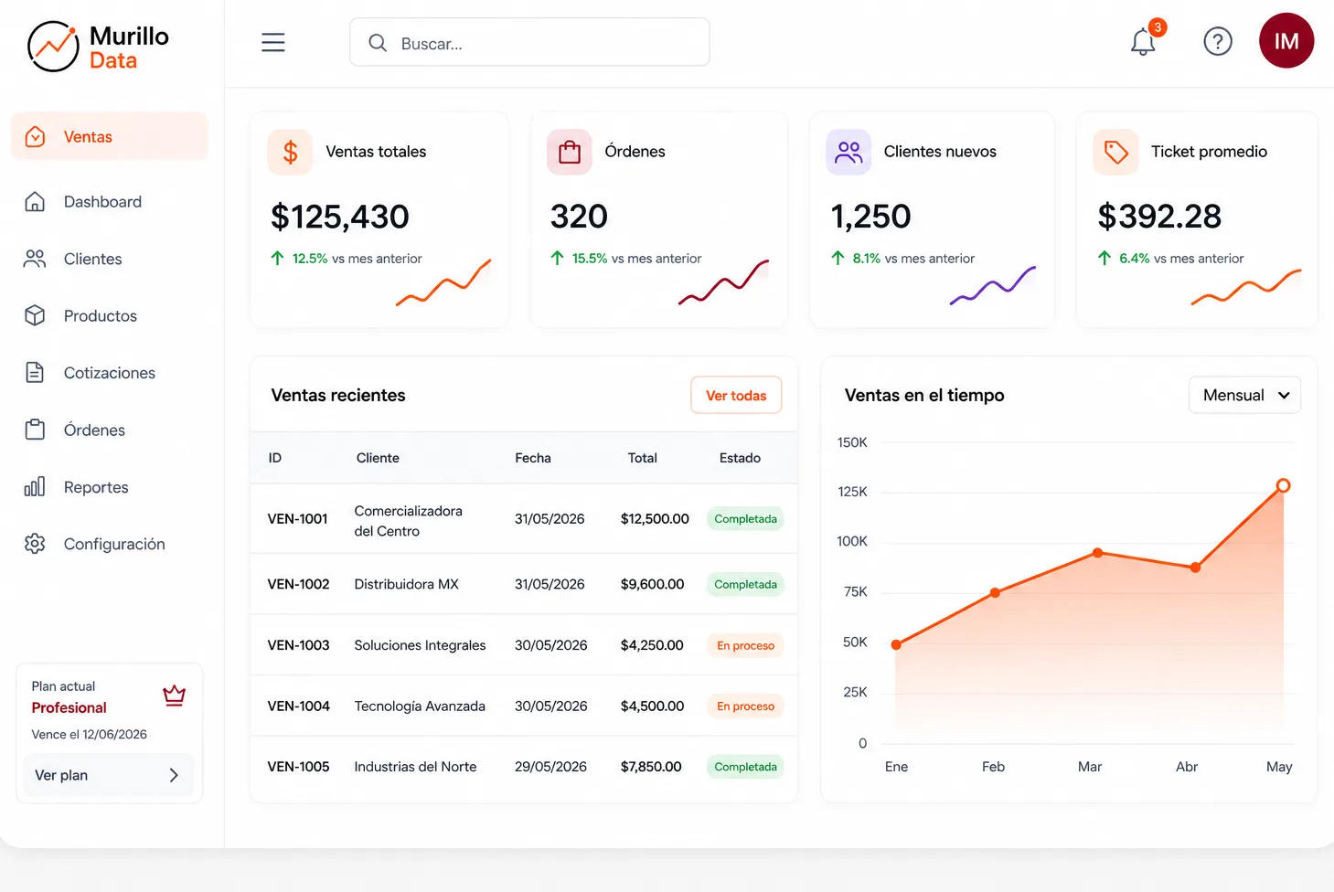Click the magnifier icon in search box
The image size is (1334, 892).
[378, 43]
